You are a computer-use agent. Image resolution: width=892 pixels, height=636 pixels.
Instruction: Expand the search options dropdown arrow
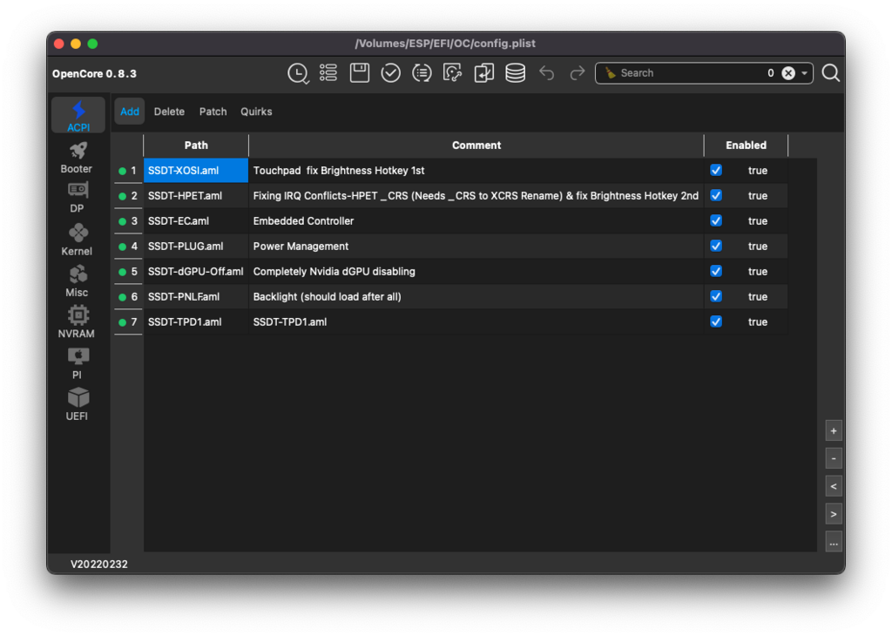(805, 73)
